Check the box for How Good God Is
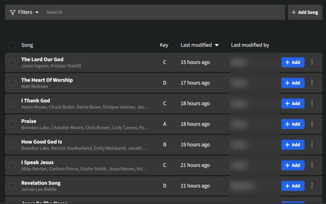The width and height of the screenshot is (326, 204). pos(12,145)
